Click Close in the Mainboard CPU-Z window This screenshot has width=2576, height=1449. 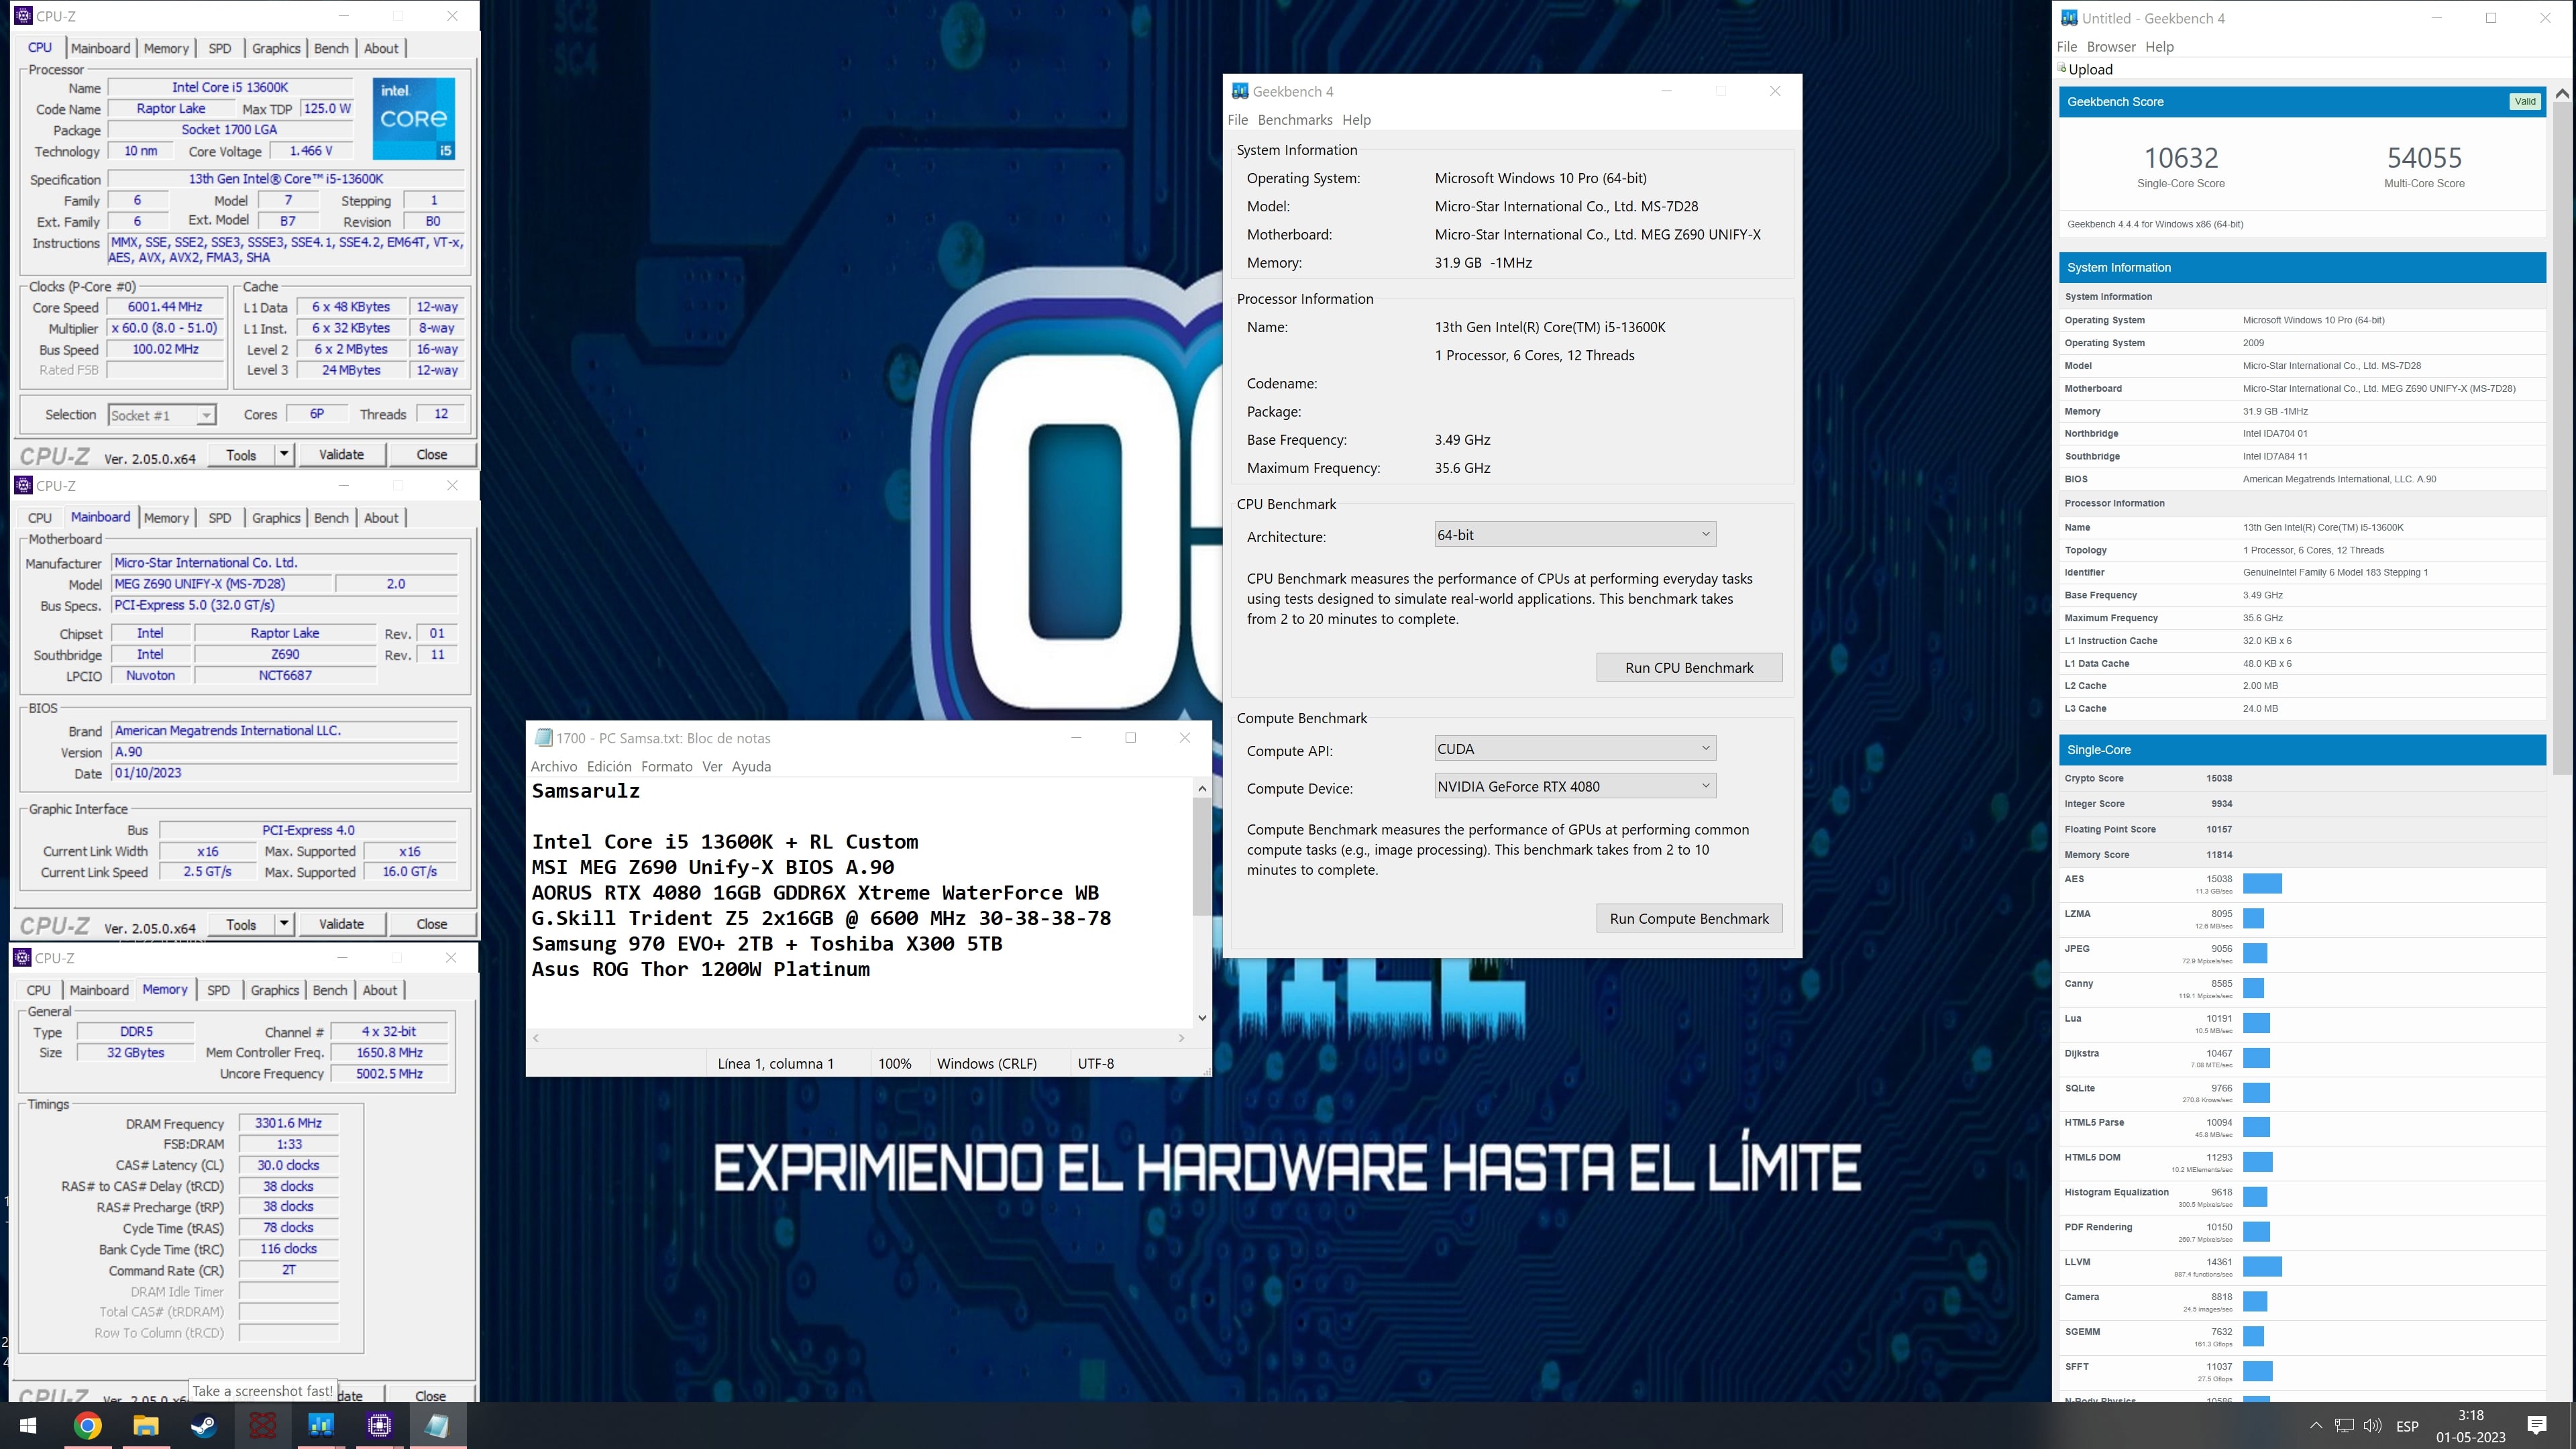[x=432, y=924]
